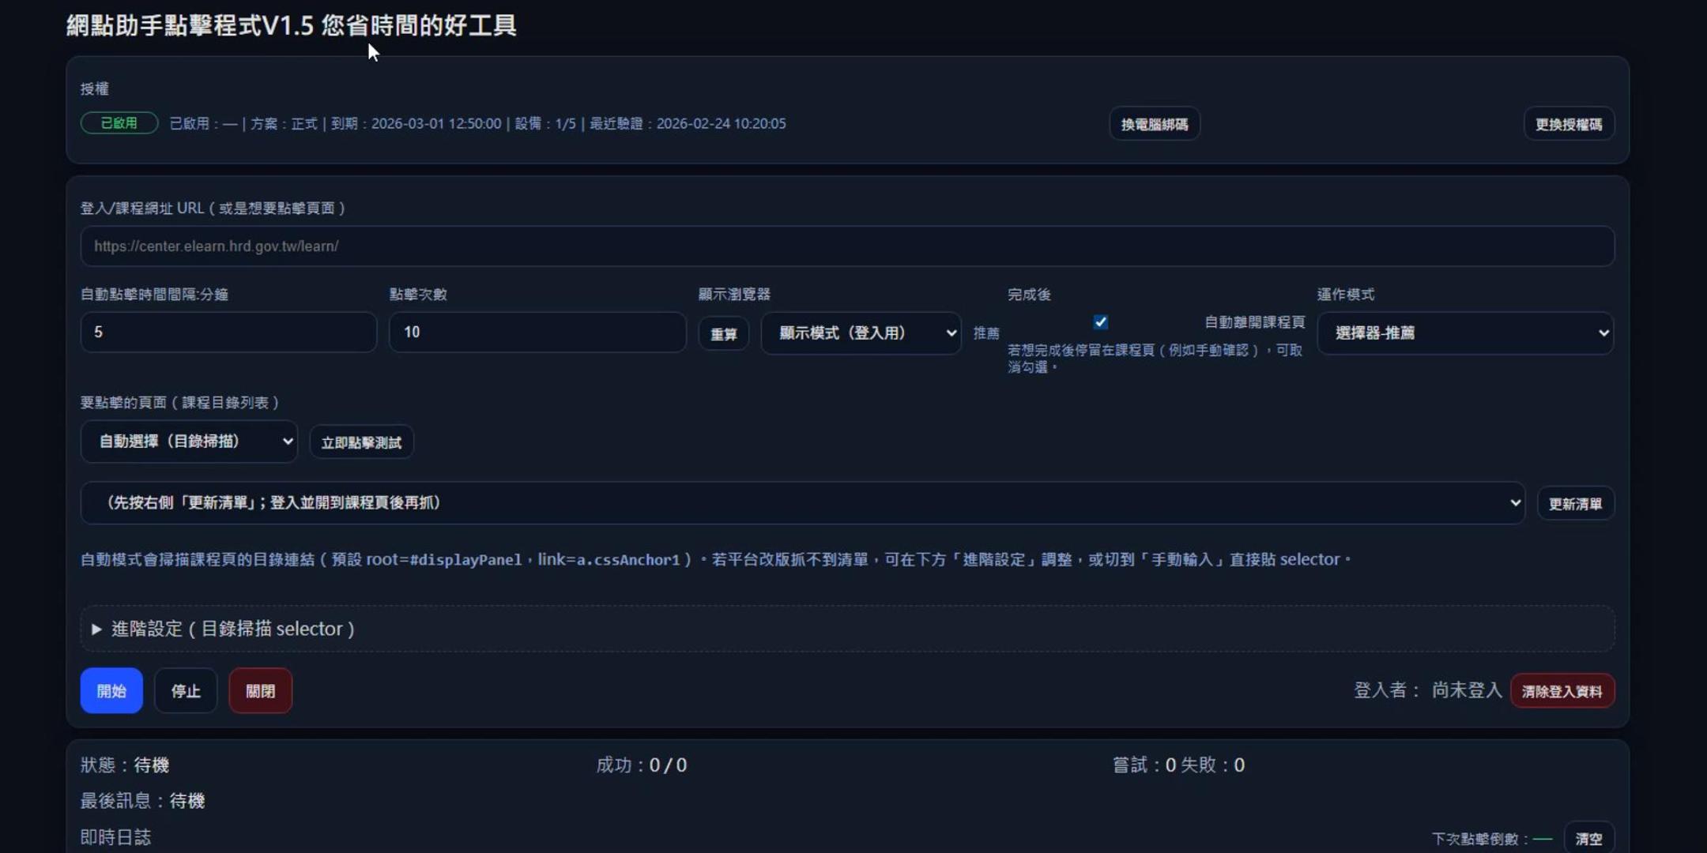
Task: Click 更新清單 to refresh course list
Action: coord(1574,504)
